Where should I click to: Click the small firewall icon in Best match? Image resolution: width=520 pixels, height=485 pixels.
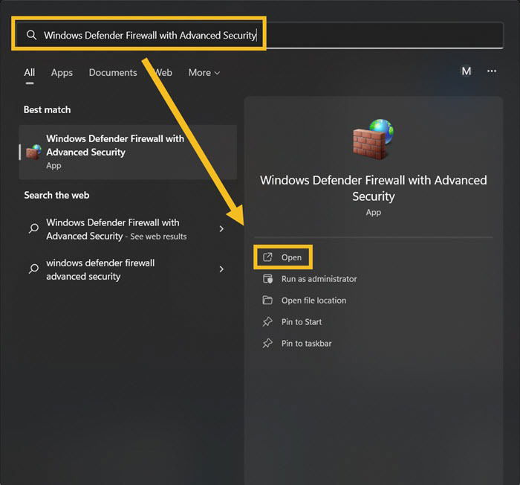[33, 152]
